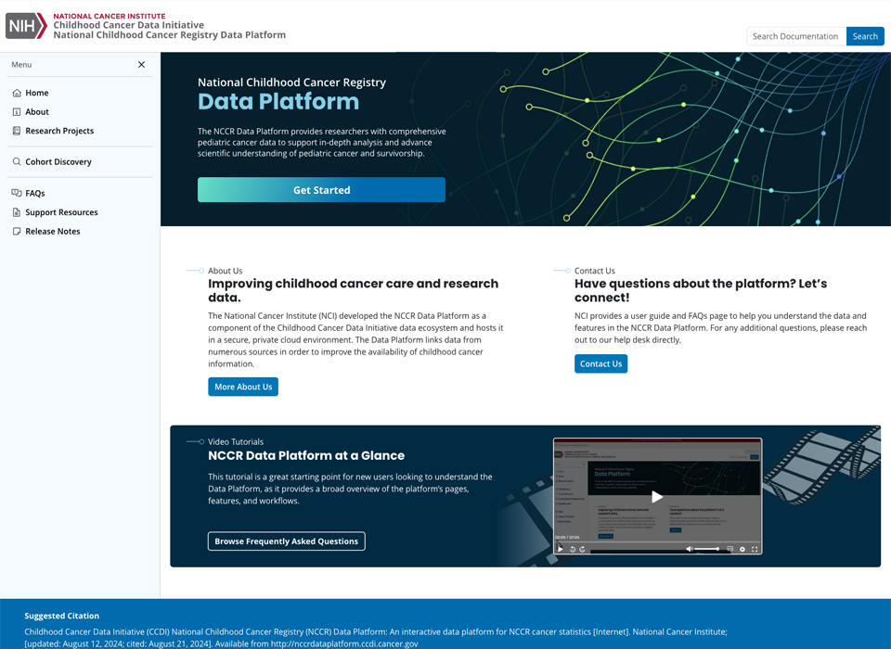The height and width of the screenshot is (649, 891).
Task: Click the small play icon in video controls
Action: click(561, 549)
